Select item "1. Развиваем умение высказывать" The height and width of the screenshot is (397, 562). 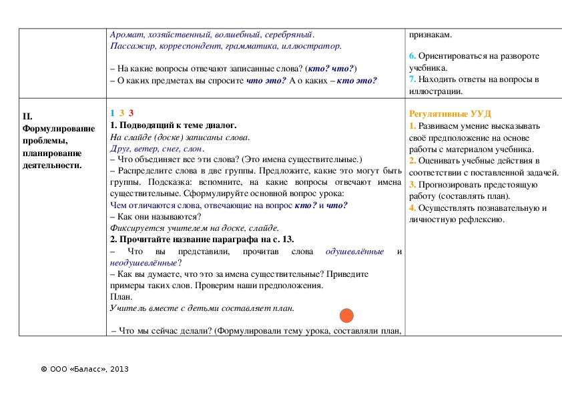(x=474, y=137)
